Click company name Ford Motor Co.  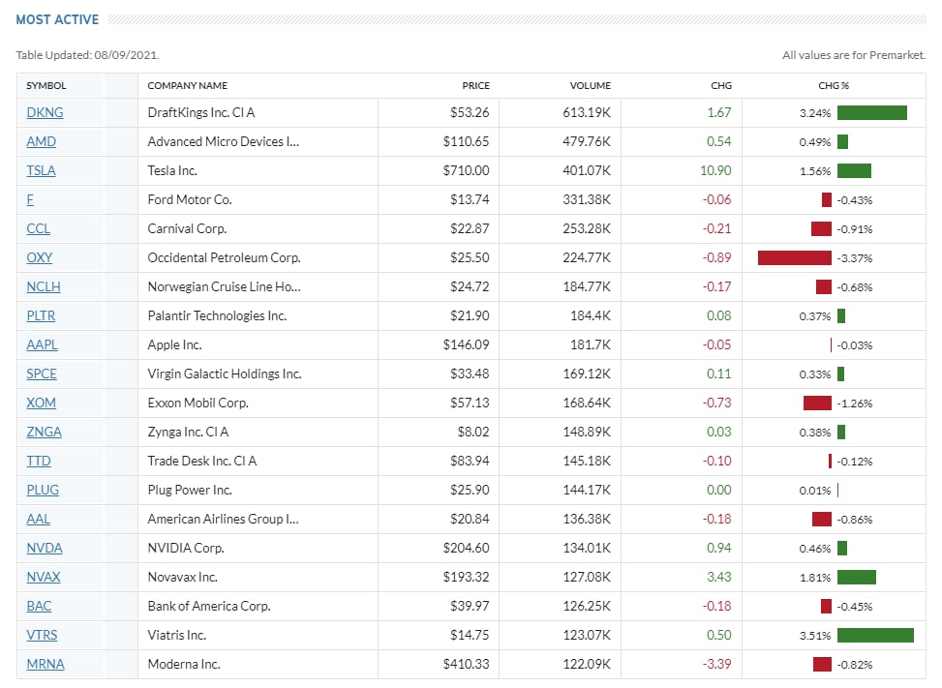click(x=190, y=200)
